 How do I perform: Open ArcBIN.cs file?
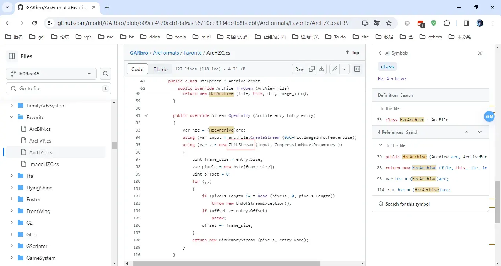tap(40, 129)
